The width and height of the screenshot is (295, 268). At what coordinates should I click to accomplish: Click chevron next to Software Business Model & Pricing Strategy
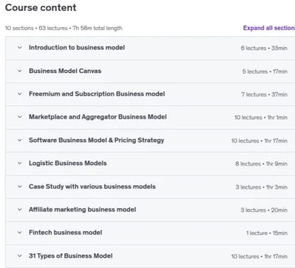(x=20, y=140)
